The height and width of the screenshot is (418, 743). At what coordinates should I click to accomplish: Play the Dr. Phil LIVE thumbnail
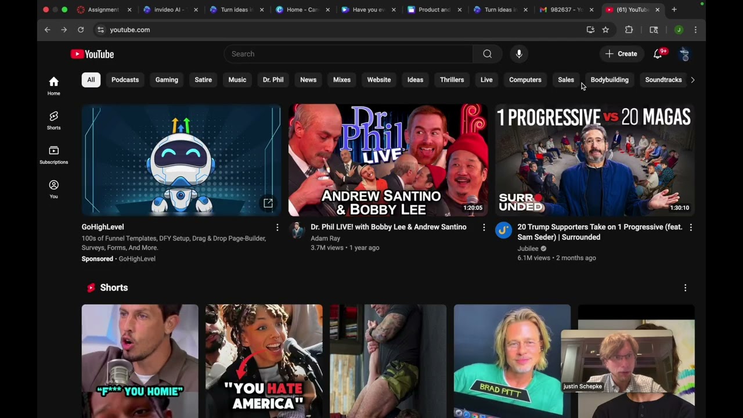pyautogui.click(x=388, y=160)
